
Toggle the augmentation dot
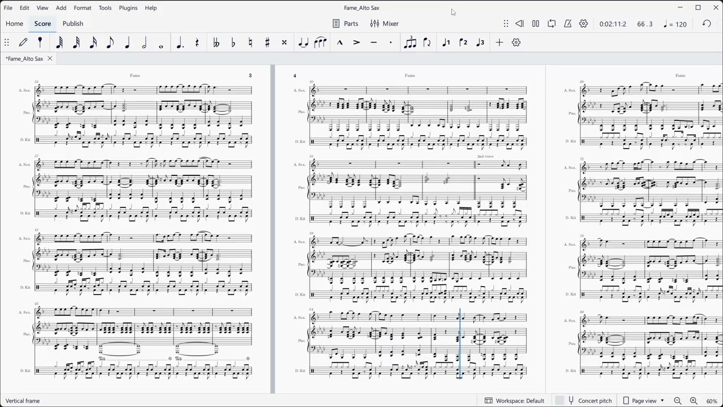180,42
